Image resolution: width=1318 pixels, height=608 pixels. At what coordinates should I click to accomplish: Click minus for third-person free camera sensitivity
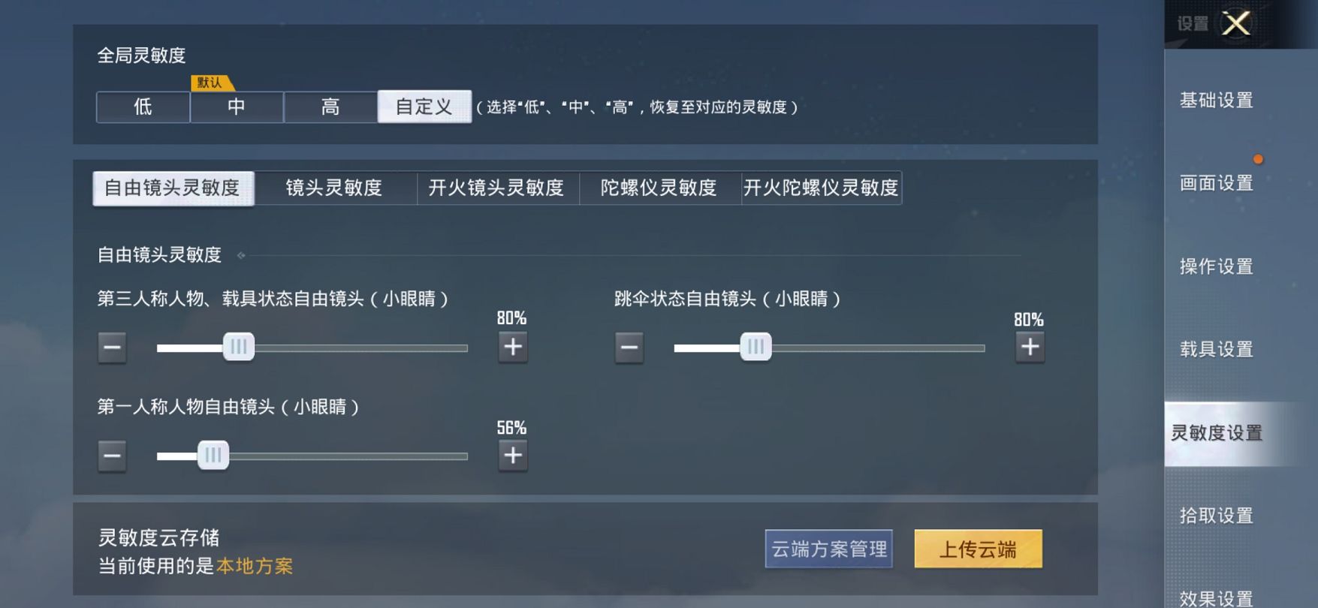[112, 348]
